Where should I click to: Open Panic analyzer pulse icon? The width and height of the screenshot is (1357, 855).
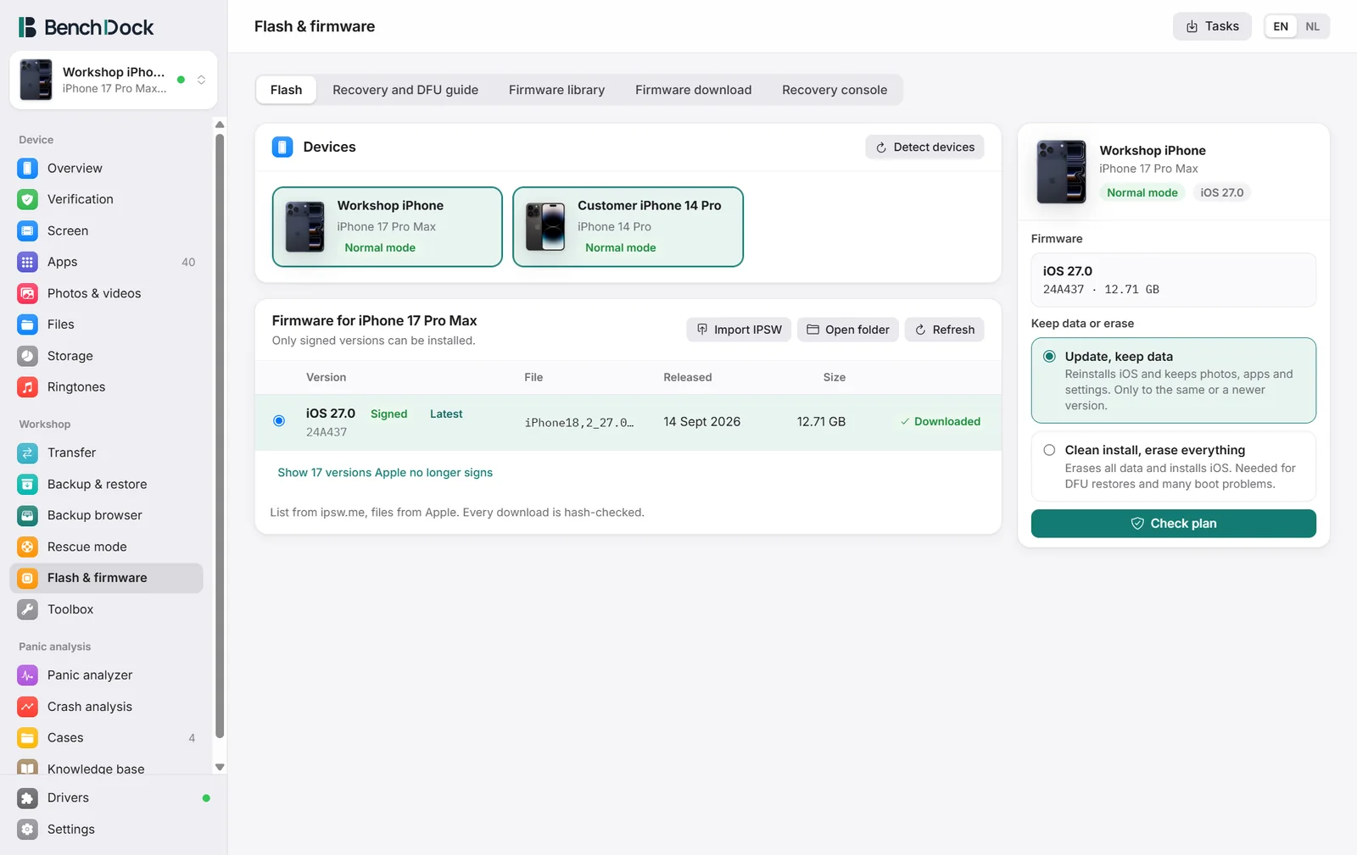pos(27,675)
